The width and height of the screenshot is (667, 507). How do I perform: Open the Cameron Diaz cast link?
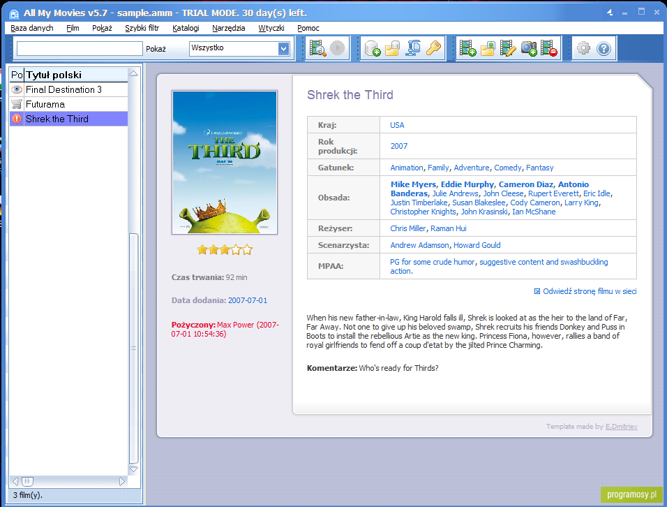click(526, 184)
